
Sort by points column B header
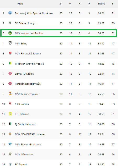112,4
